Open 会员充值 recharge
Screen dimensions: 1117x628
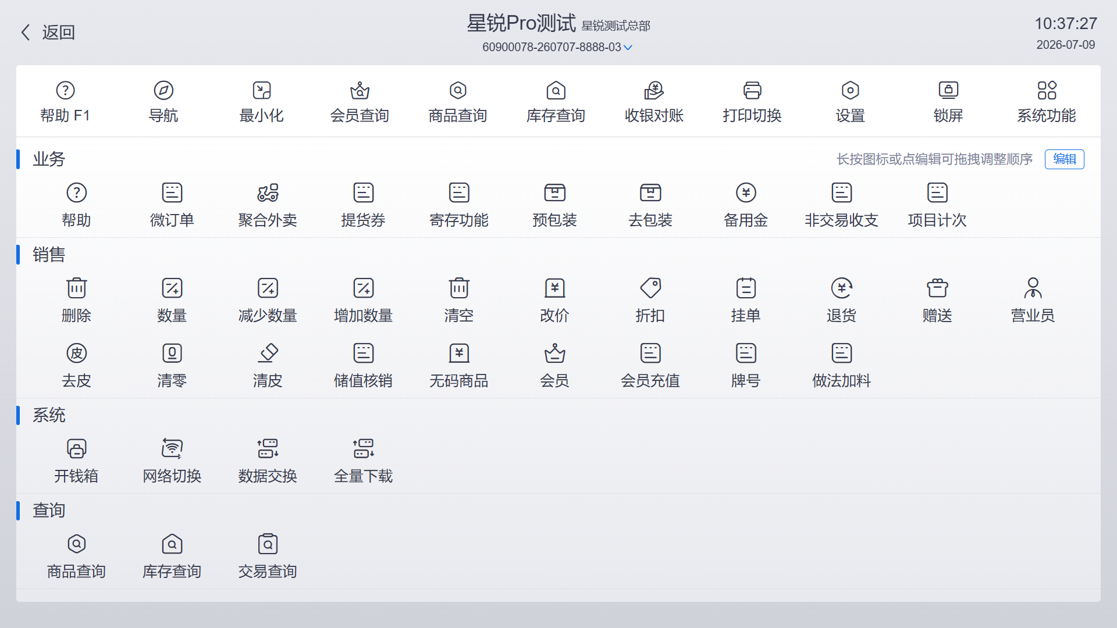point(650,366)
